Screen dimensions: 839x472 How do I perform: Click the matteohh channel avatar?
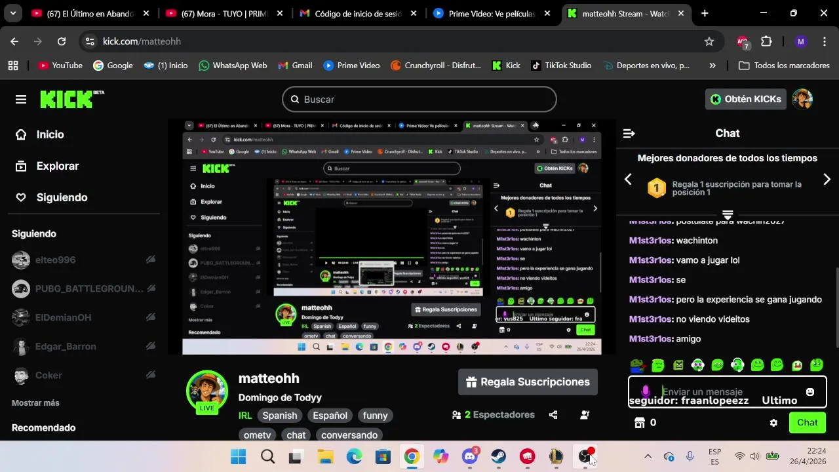(207, 391)
